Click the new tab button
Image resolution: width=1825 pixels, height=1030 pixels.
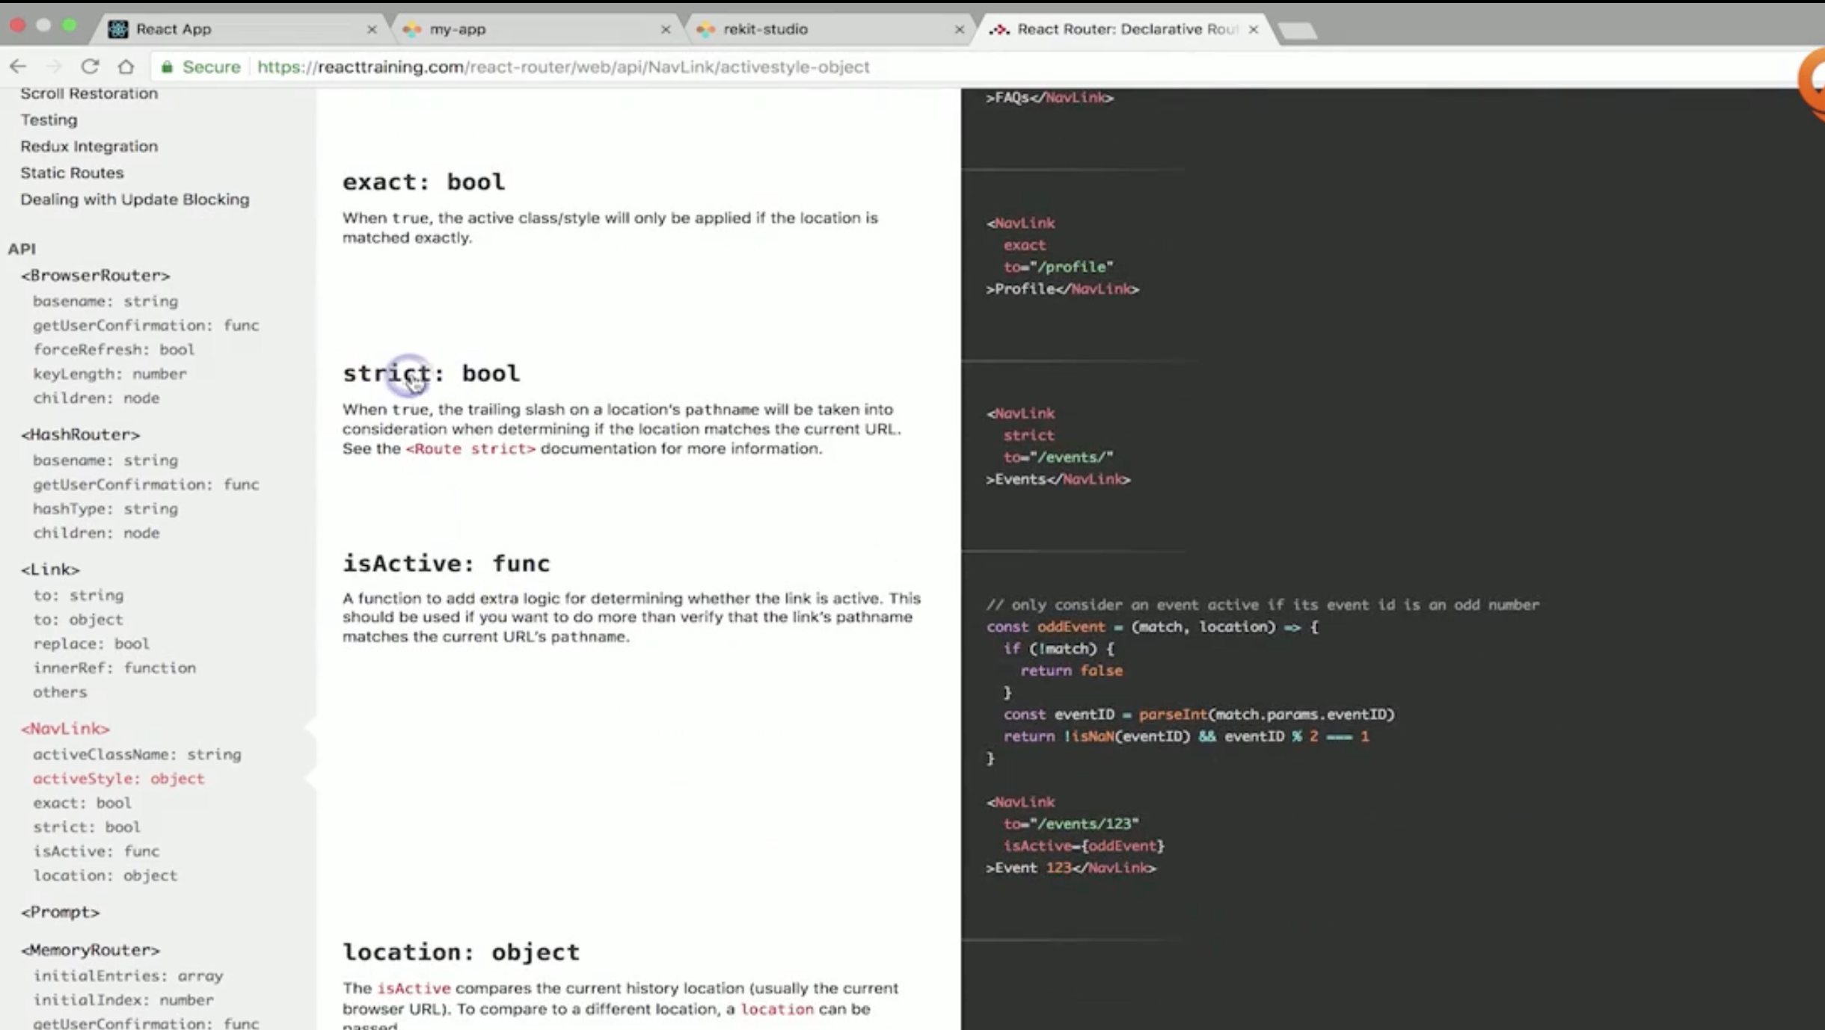[1298, 31]
